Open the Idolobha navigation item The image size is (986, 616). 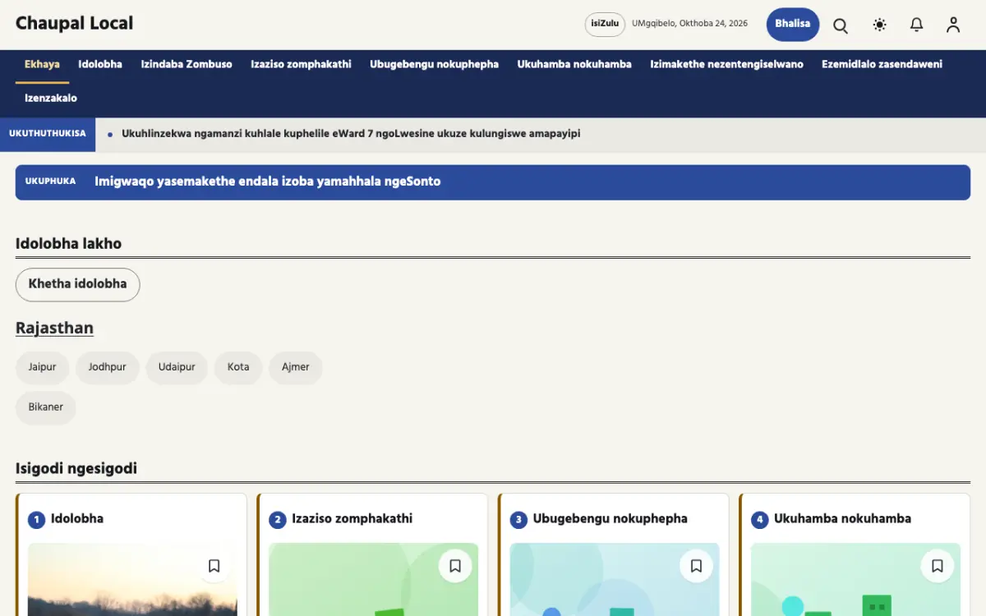pos(100,65)
